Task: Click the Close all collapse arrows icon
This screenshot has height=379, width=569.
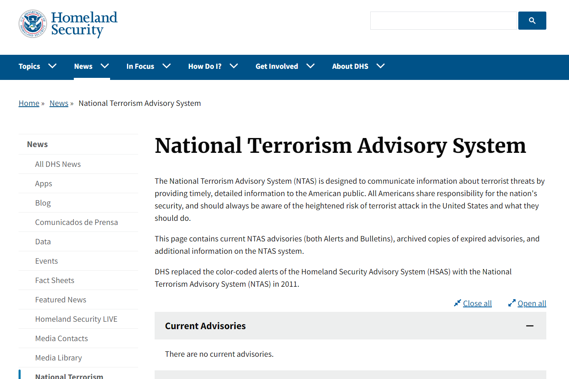Action: [457, 303]
